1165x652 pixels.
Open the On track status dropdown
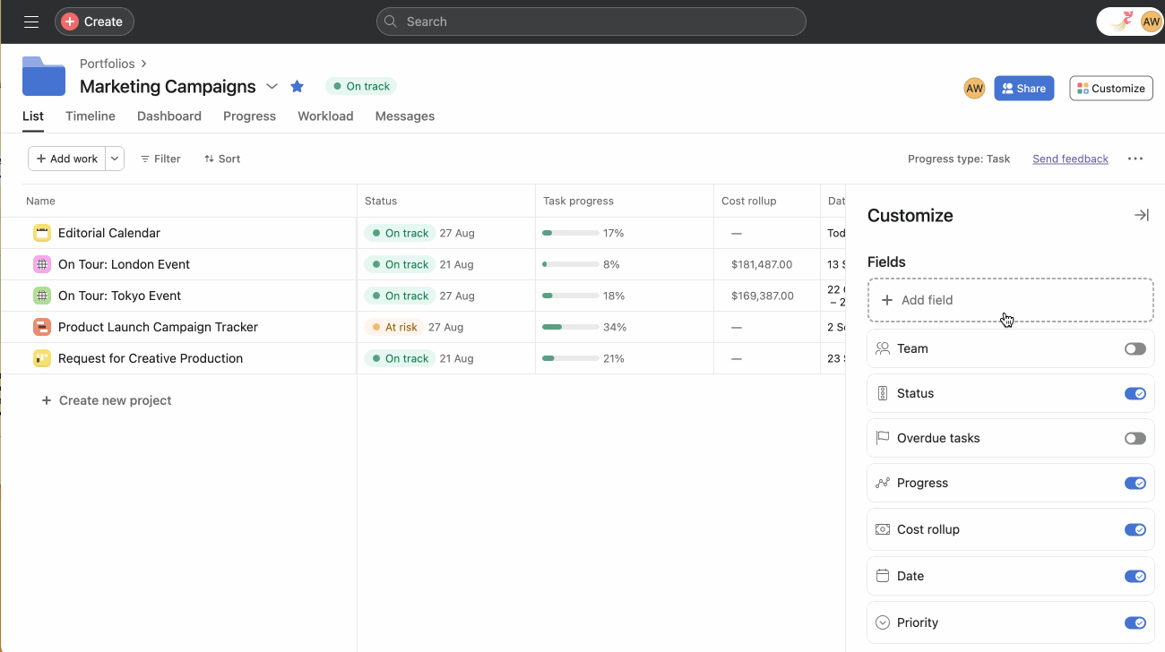click(x=361, y=87)
